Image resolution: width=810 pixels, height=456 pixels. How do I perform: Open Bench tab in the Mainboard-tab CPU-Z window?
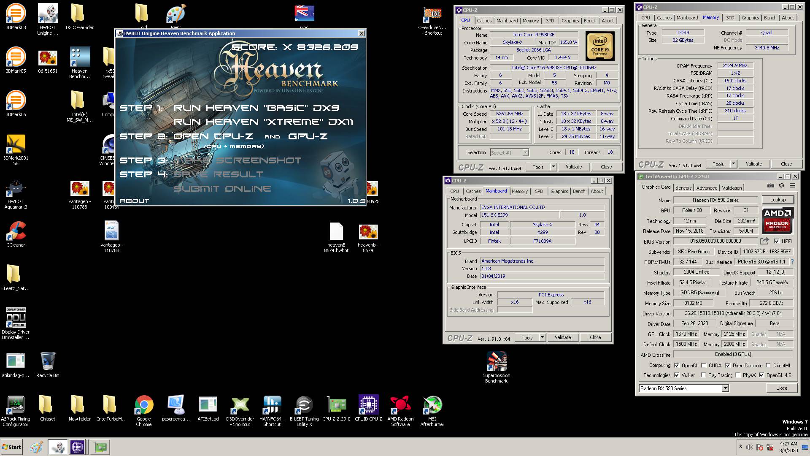tap(579, 191)
